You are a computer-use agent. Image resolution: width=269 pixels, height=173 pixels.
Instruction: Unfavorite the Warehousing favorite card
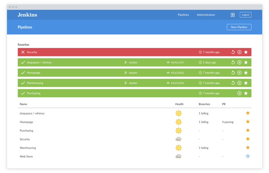tap(246, 83)
